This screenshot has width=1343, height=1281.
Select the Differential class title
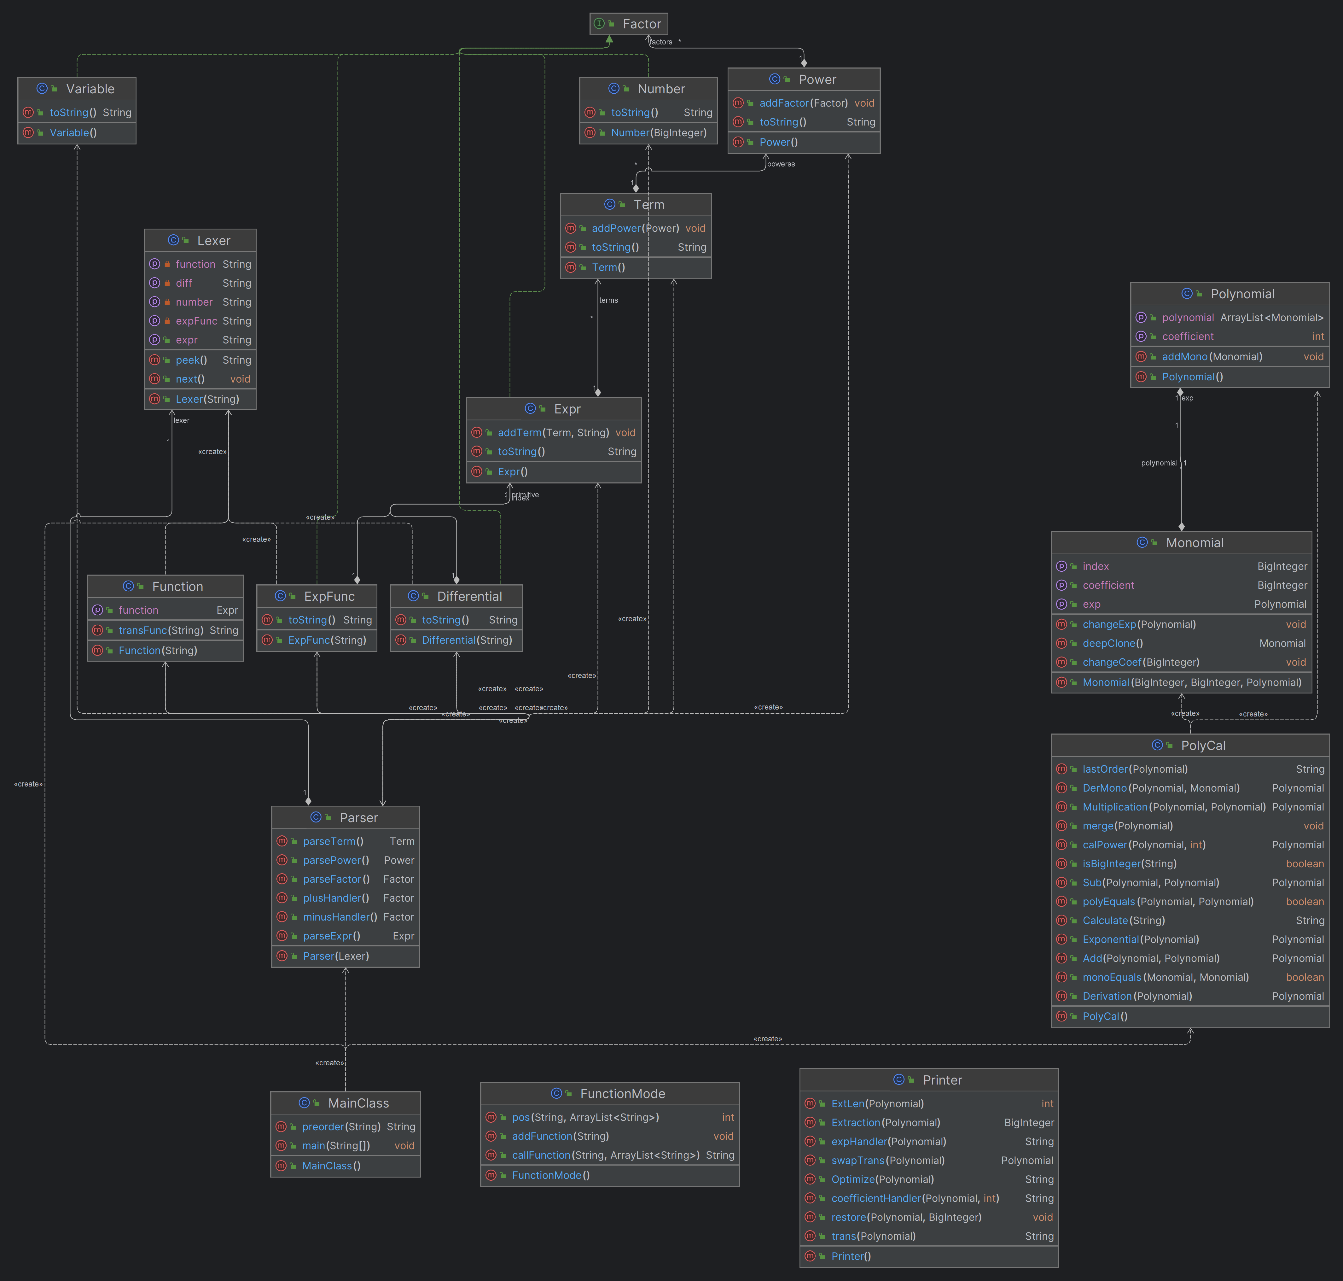click(x=456, y=596)
